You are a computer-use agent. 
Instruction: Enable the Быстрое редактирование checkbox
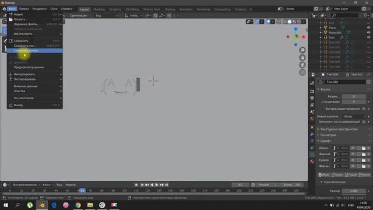point(364,108)
